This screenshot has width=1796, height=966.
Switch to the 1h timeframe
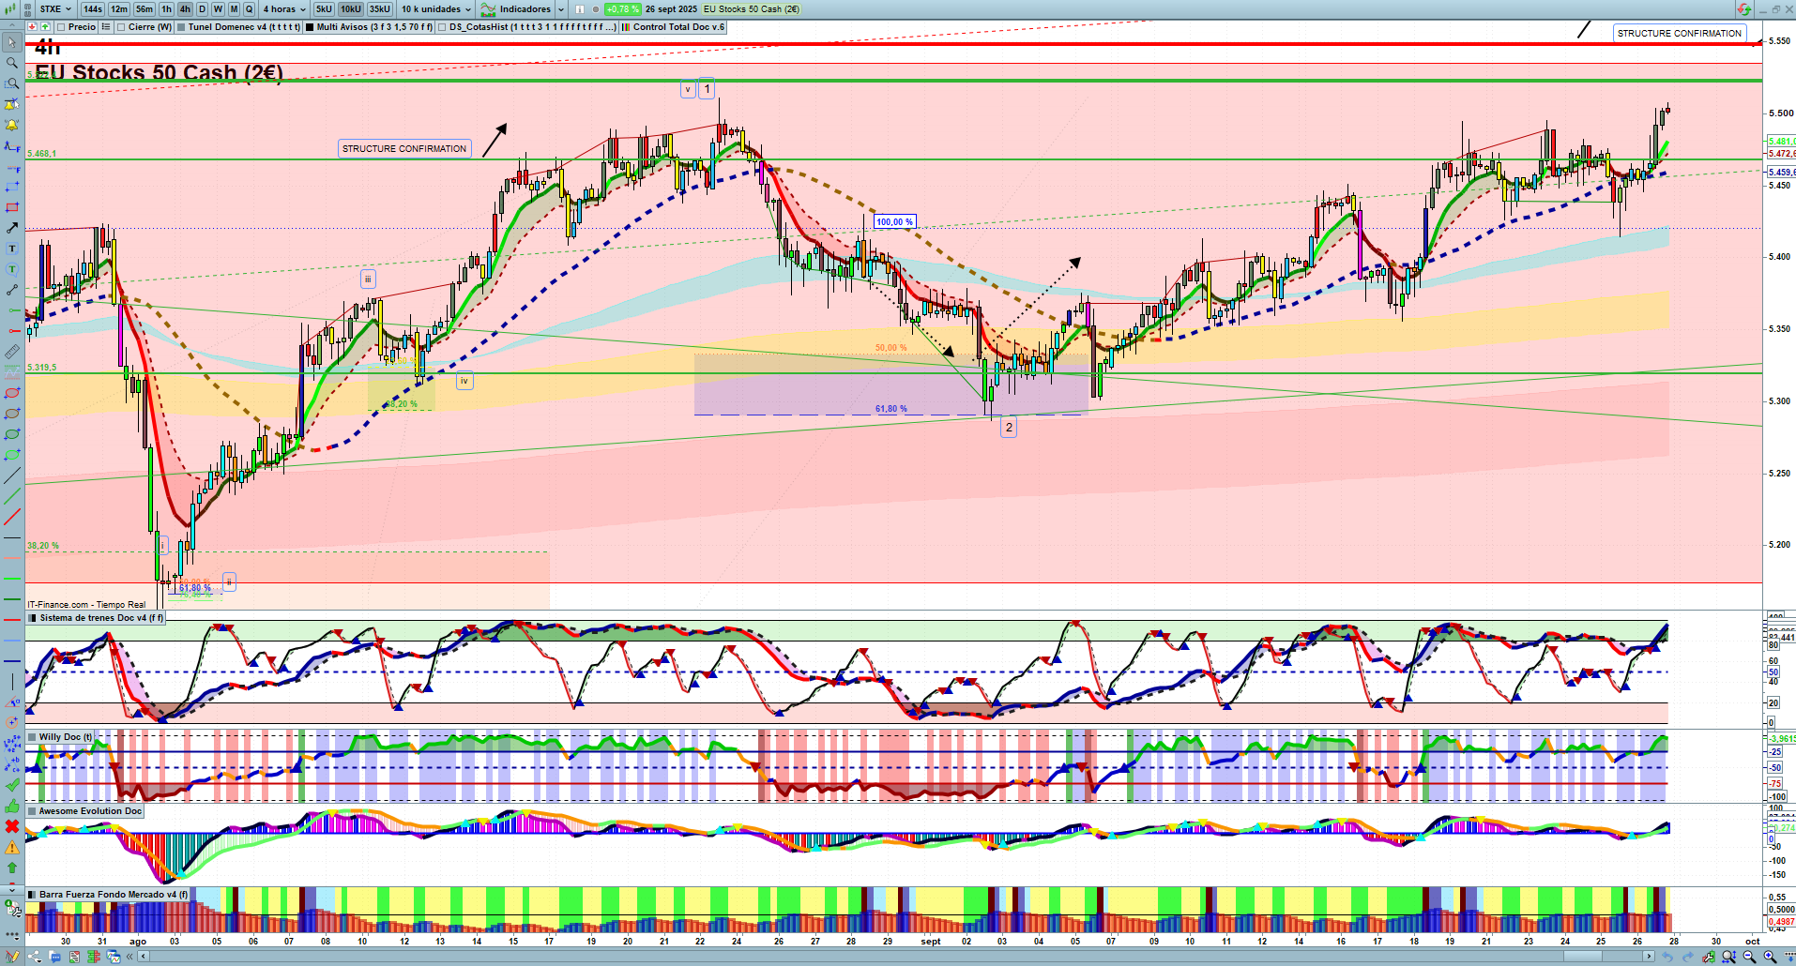click(166, 9)
